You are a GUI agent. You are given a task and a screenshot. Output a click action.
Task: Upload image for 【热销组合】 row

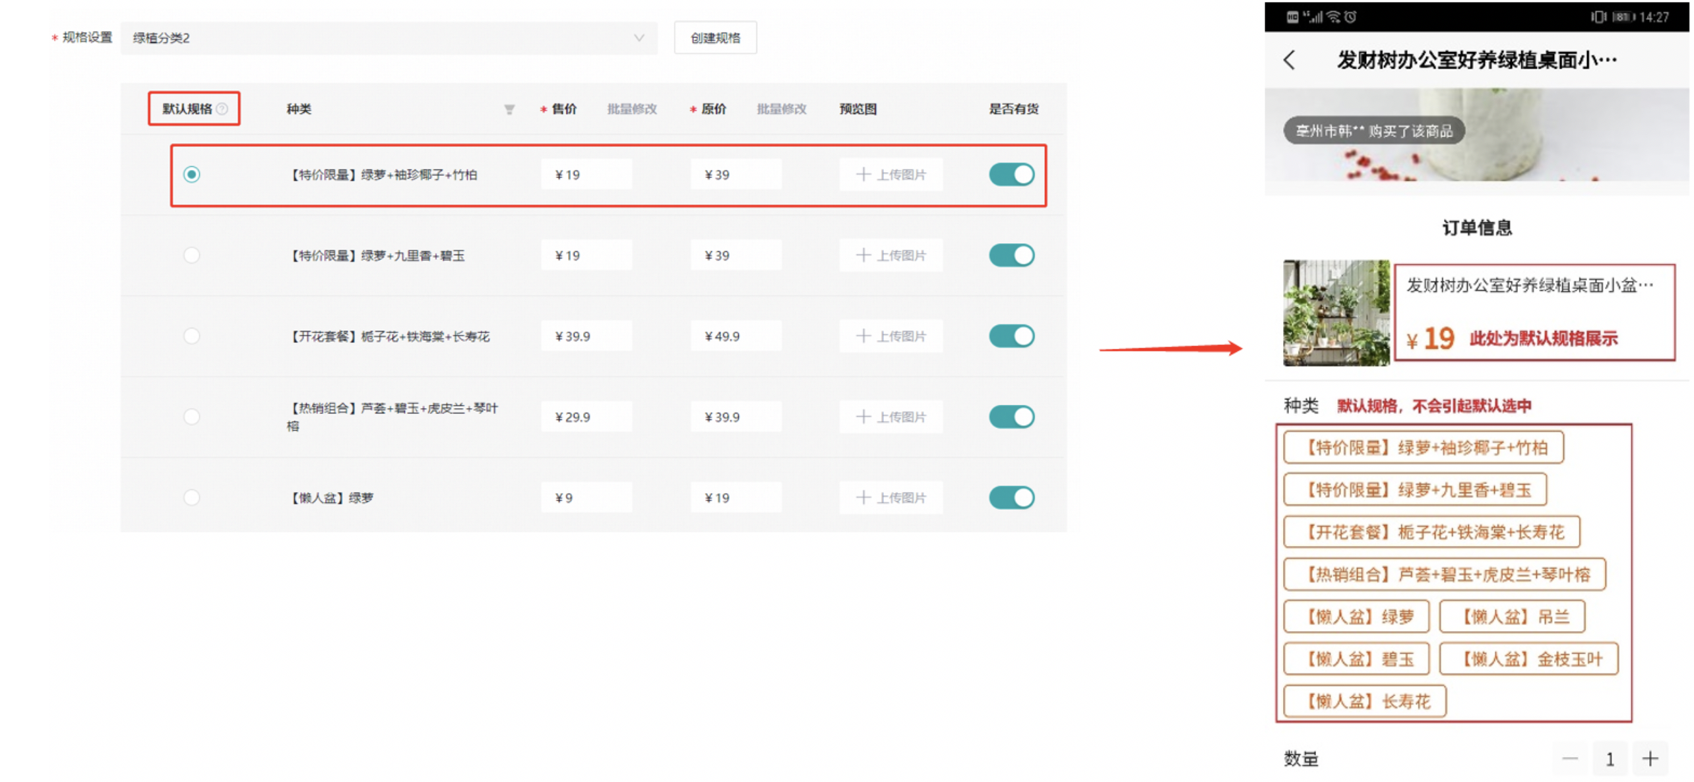891,416
